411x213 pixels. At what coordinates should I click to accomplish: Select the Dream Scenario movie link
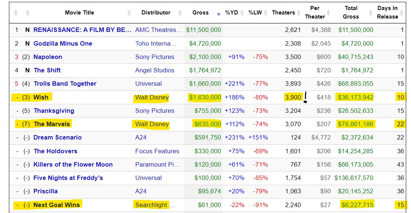pos(58,137)
